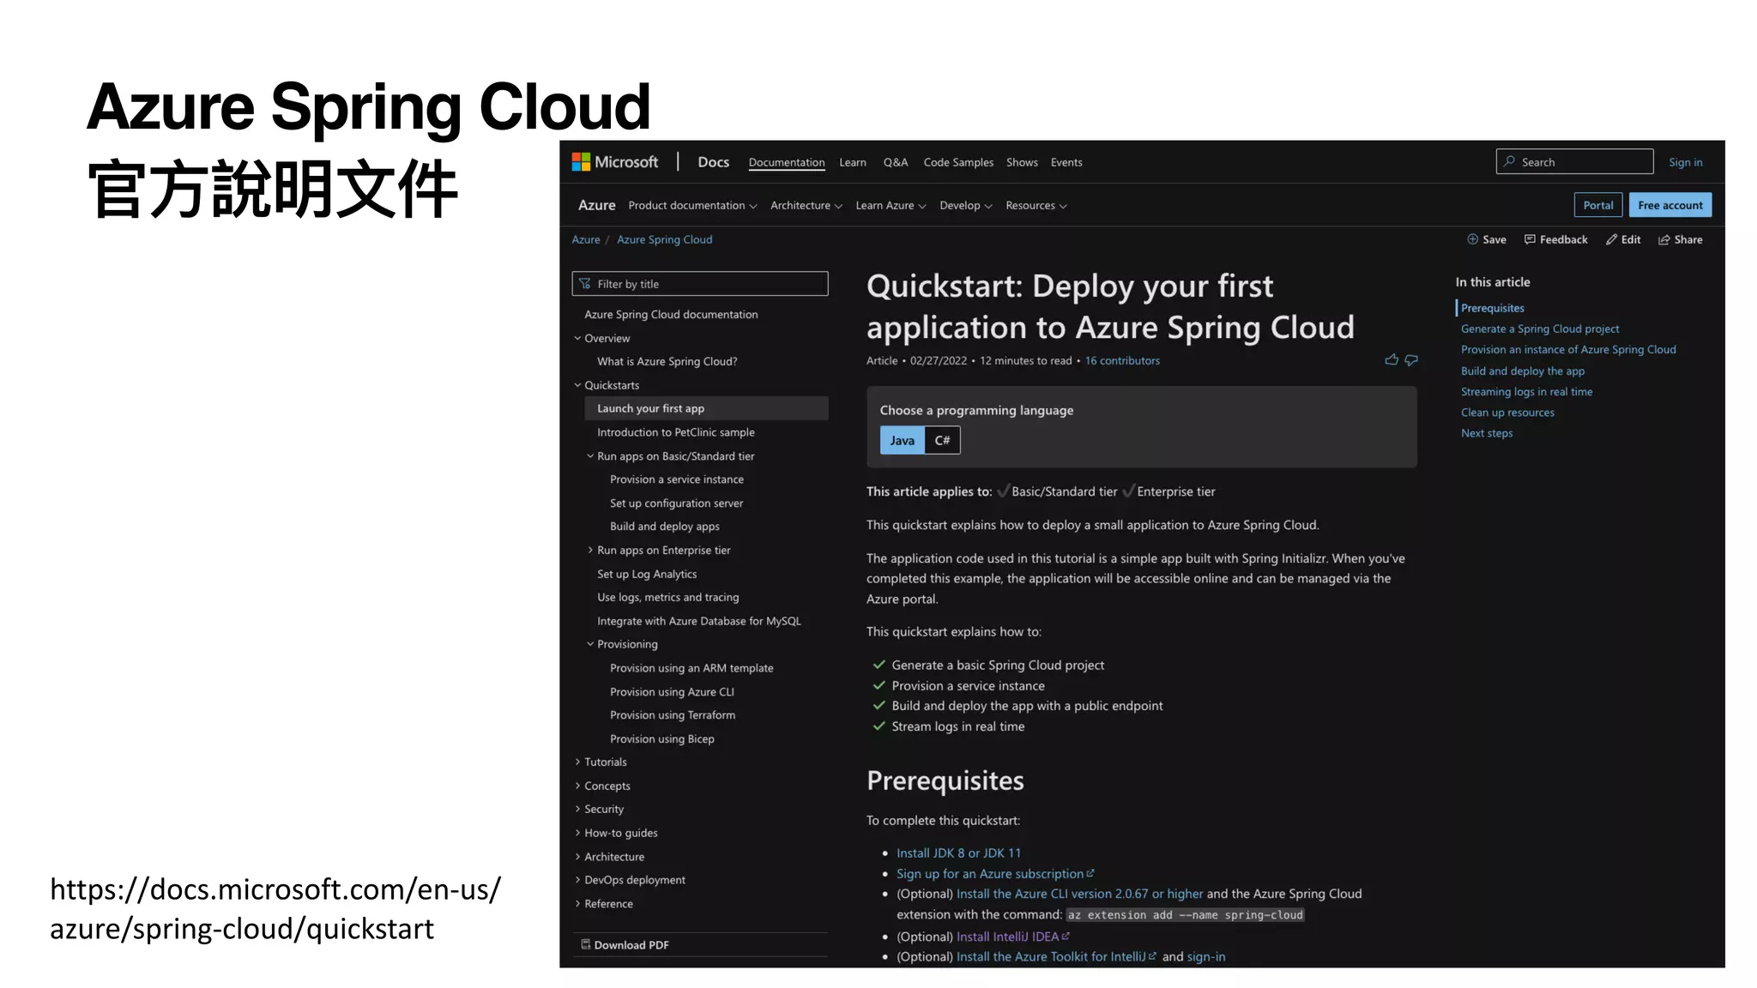Screen dimensions: 1757x988
Task: Open the Develop dropdown
Action: click(x=965, y=206)
